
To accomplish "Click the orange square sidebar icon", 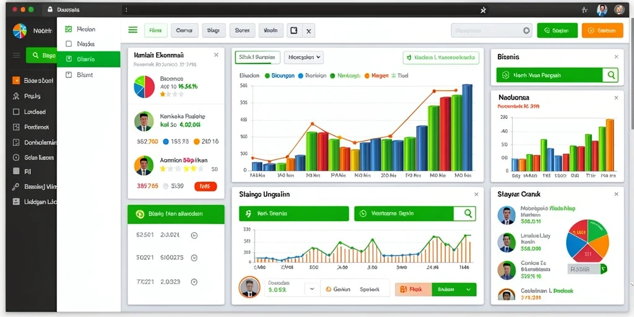I will click(16, 80).
